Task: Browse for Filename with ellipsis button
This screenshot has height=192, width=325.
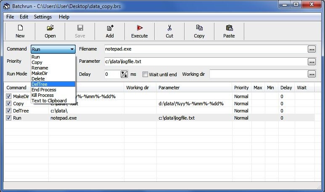Action: pyautogui.click(x=312, y=49)
